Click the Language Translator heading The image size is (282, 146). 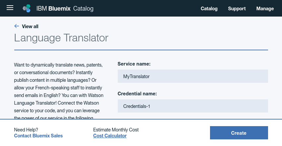pos(61,38)
